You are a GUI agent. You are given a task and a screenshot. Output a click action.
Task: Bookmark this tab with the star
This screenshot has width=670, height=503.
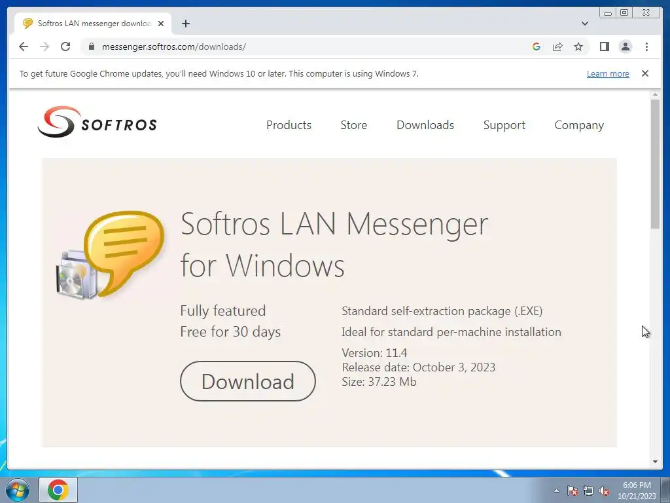pyautogui.click(x=578, y=47)
